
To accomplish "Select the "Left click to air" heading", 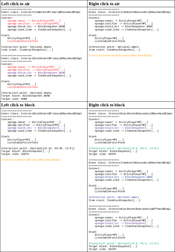I will pyautogui.click(x=15, y=4).
